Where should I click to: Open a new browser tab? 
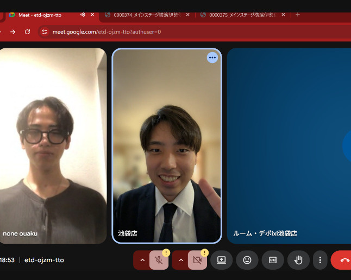[x=297, y=15]
